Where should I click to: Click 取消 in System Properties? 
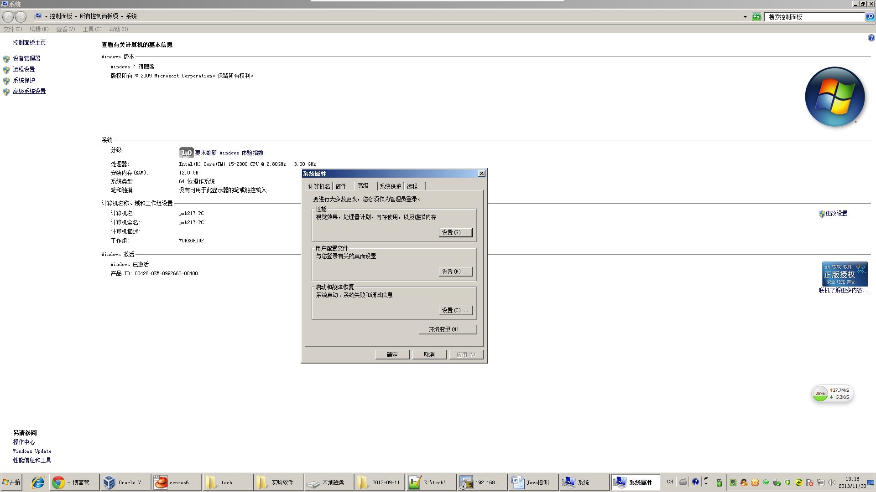429,354
